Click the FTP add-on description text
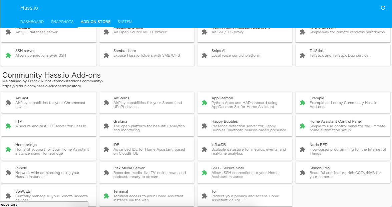Viewport: 392px width, 207px height. pyautogui.click(x=51, y=126)
